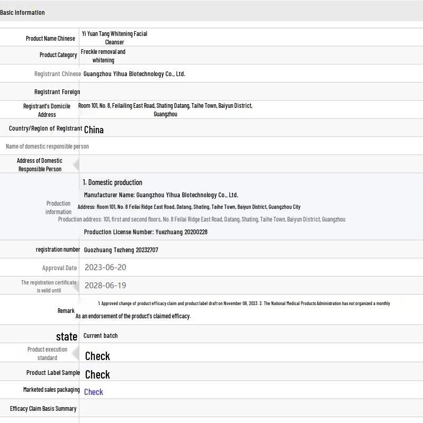This screenshot has height=423, width=423.
Task: Click the 1. Domestic production heading
Action: pyautogui.click(x=112, y=182)
